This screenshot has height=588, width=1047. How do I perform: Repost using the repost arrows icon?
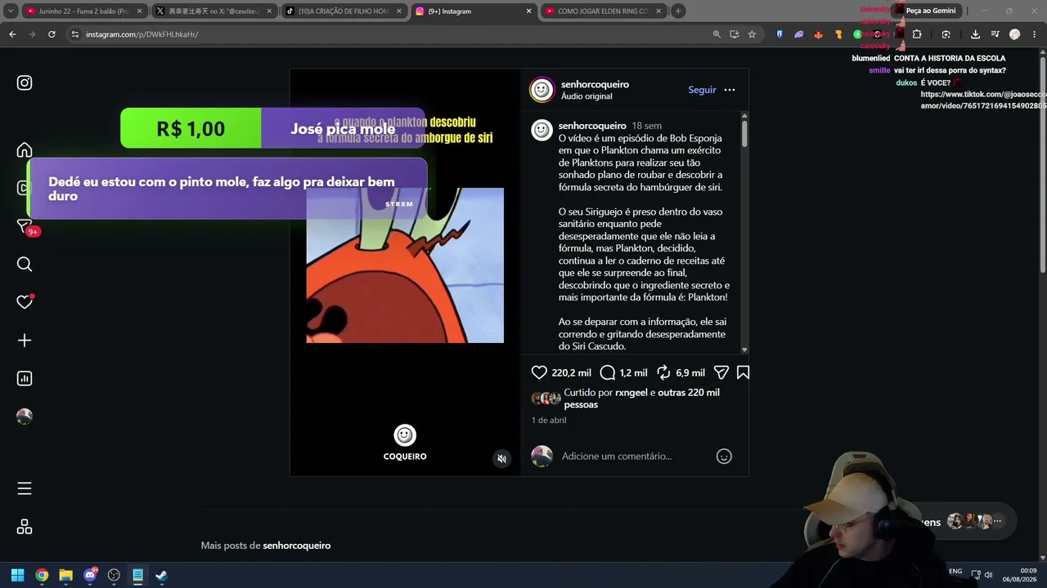[x=663, y=372]
